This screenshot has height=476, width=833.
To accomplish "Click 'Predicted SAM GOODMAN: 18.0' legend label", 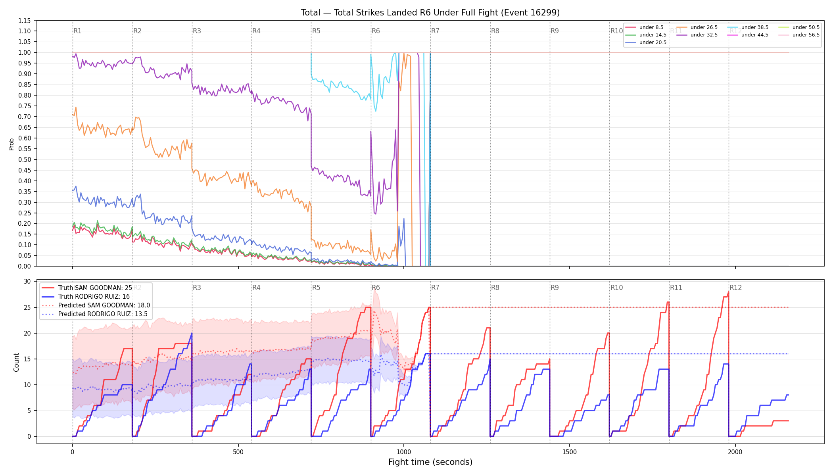I will click(104, 305).
